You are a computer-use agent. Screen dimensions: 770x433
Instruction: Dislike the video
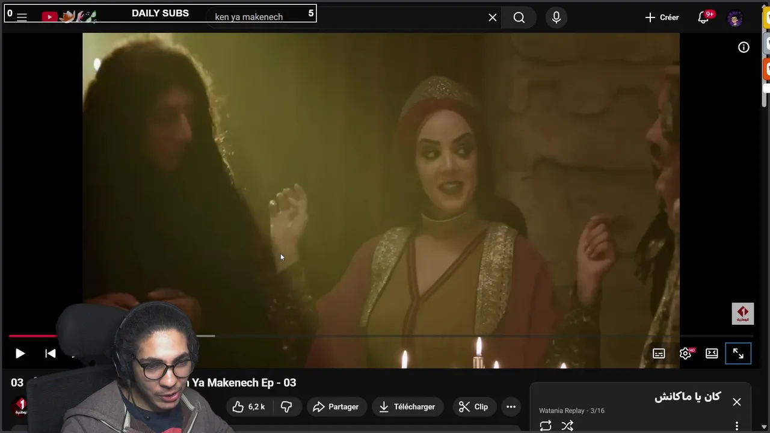tap(286, 407)
